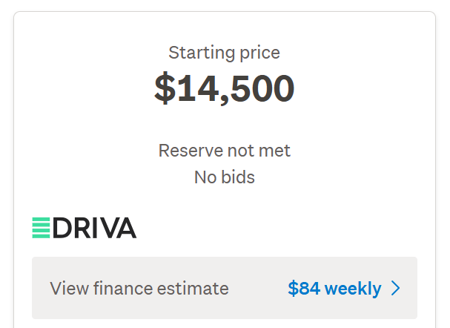This screenshot has width=450, height=328.
Task: Click the "View finance estimate" label
Action: (139, 289)
